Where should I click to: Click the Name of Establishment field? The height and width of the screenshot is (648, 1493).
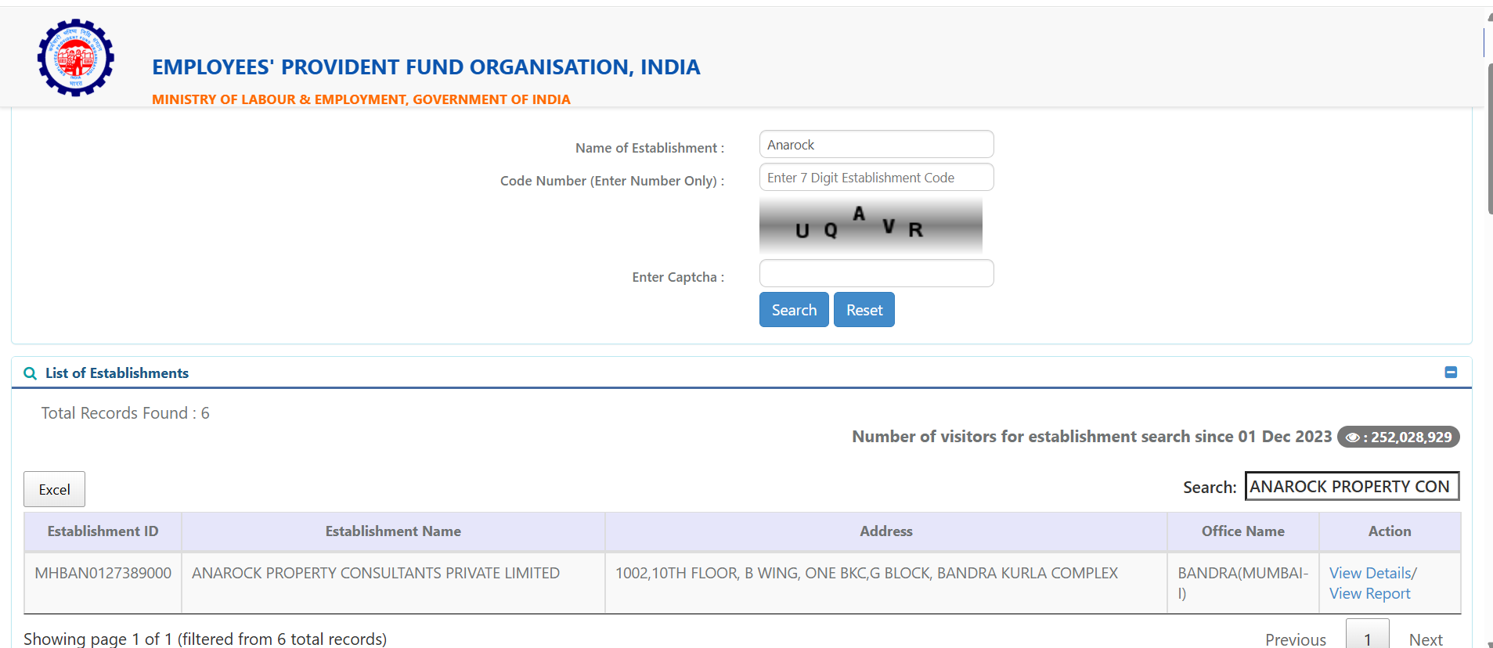pos(876,145)
